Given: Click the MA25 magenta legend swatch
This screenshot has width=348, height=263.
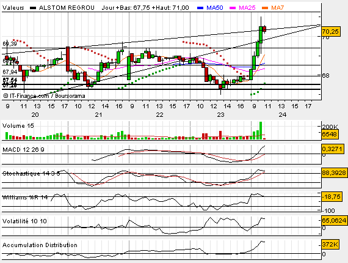Looking at the screenshot, I should click(x=233, y=8).
